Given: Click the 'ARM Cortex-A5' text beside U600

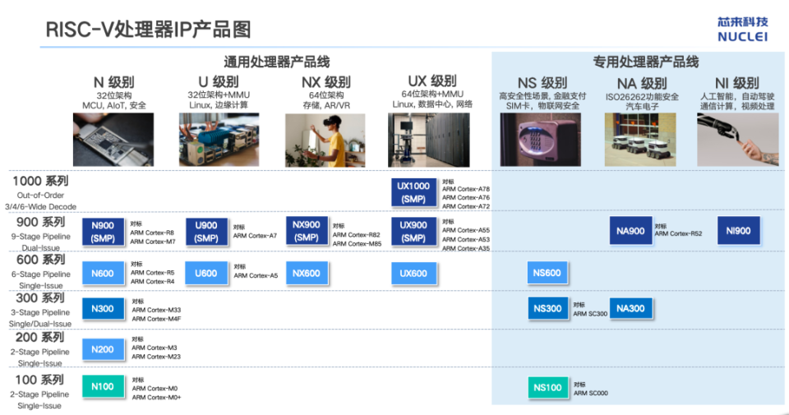Looking at the screenshot, I should pyautogui.click(x=256, y=275).
